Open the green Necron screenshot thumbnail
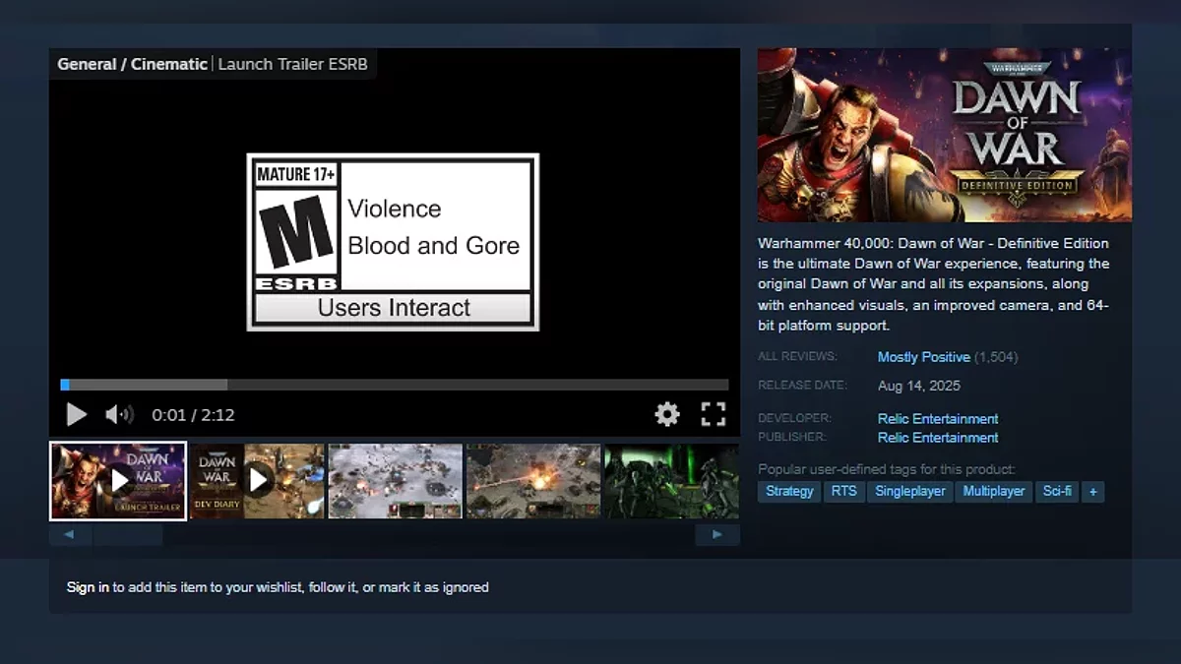The width and height of the screenshot is (1181, 664). [x=670, y=481]
